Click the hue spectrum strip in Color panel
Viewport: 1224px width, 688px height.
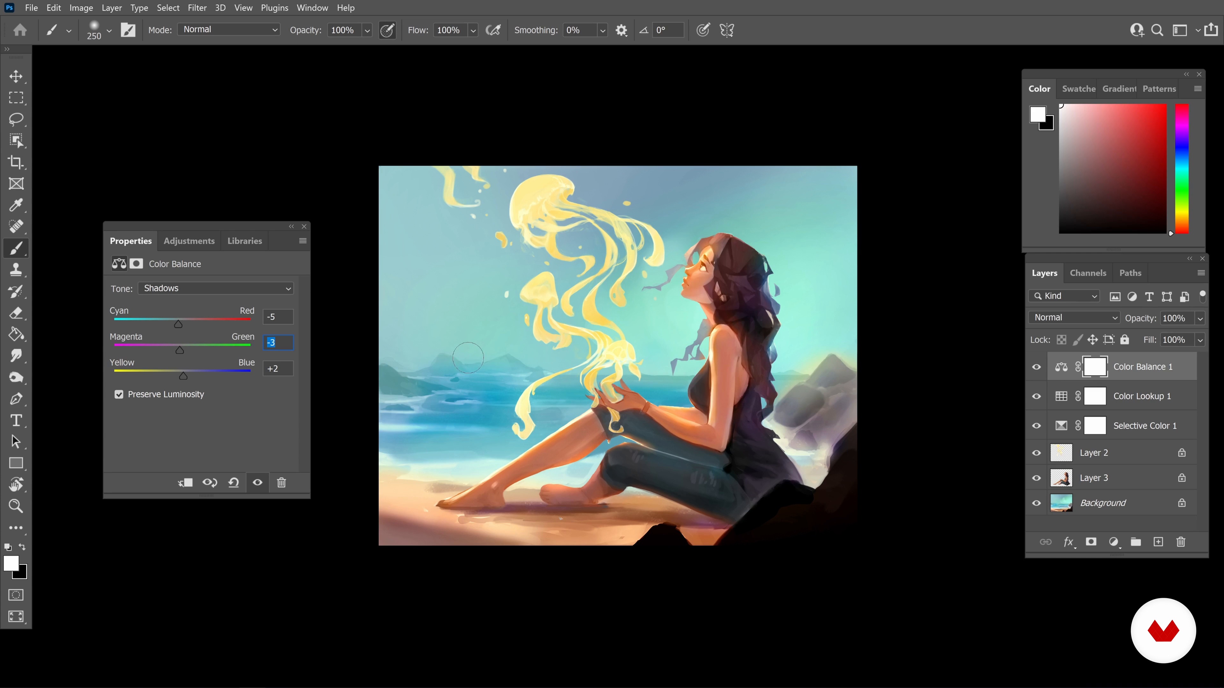pos(1182,168)
